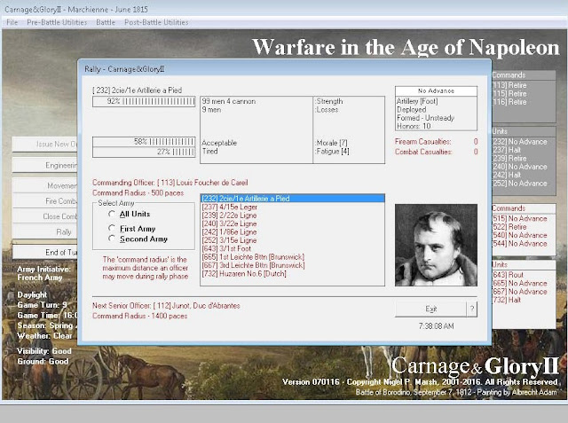Click [667] No Advance in Units panel
This screenshot has width=568, height=423.
[x=520, y=291]
